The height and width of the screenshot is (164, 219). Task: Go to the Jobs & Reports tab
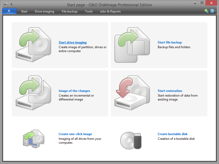[x=110, y=11]
